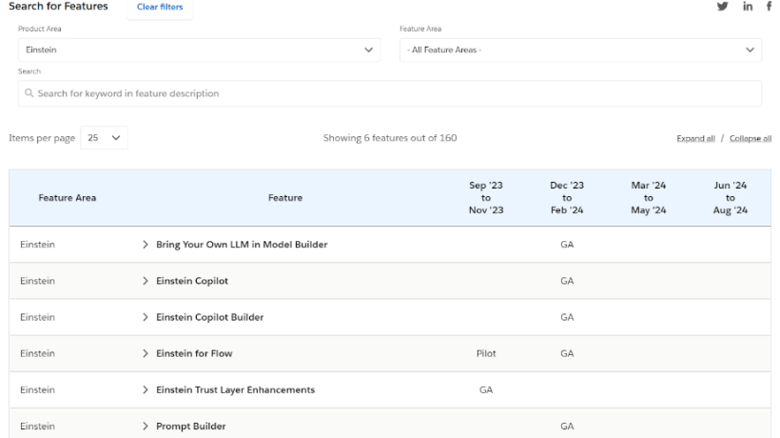The height and width of the screenshot is (438, 780).
Task: Open the Feature Area dropdown
Action: [x=580, y=50]
